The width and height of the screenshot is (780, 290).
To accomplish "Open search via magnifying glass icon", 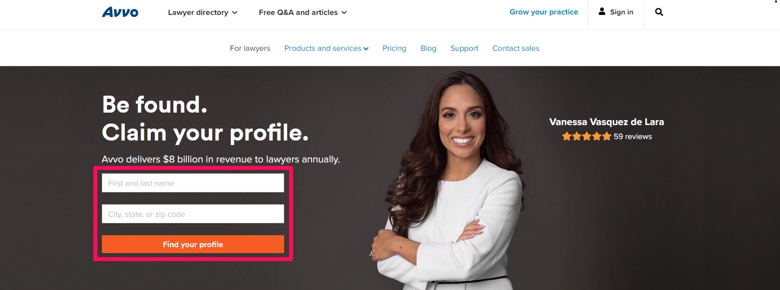I will click(659, 12).
